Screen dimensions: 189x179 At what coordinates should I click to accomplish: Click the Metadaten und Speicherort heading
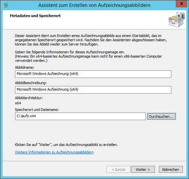[35, 16]
